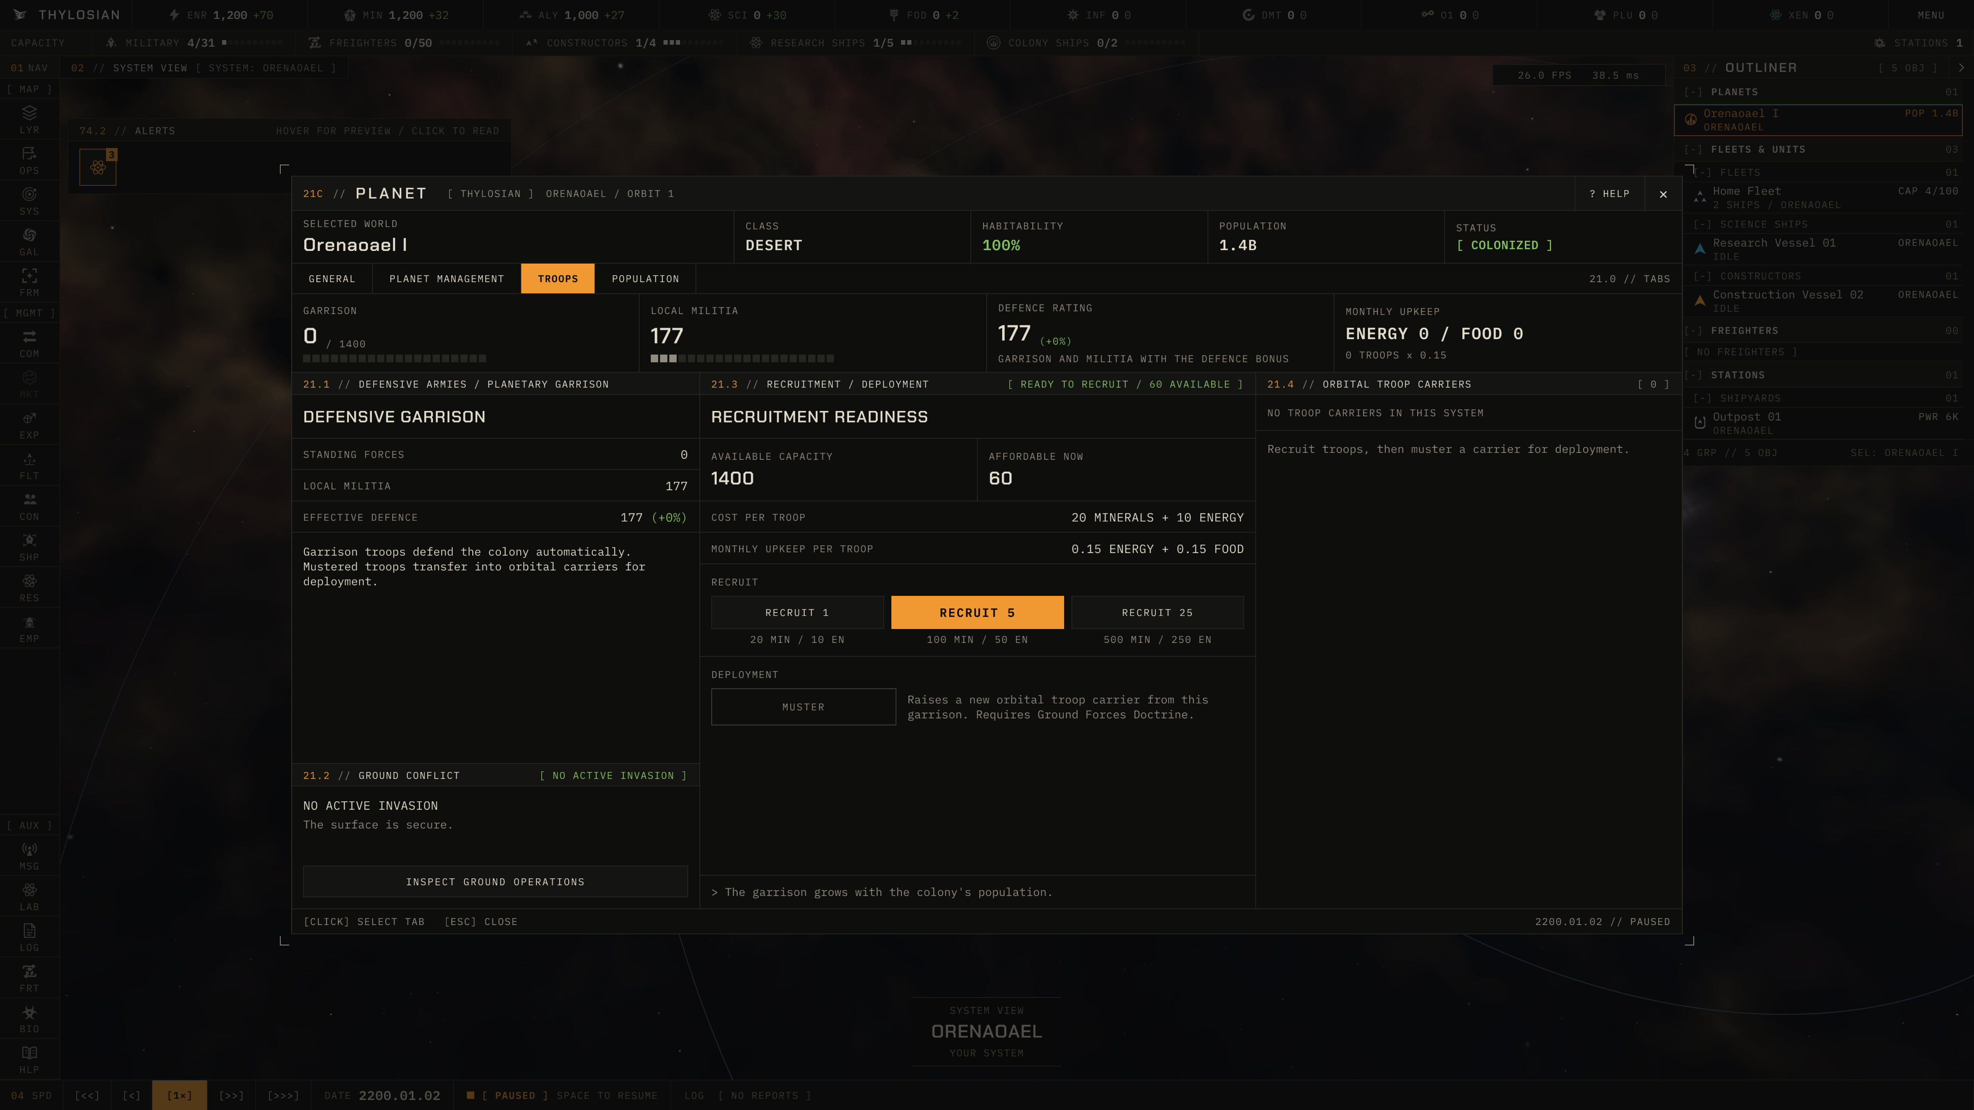
Task: Open the HELP button in planet panel
Action: (x=1610, y=194)
